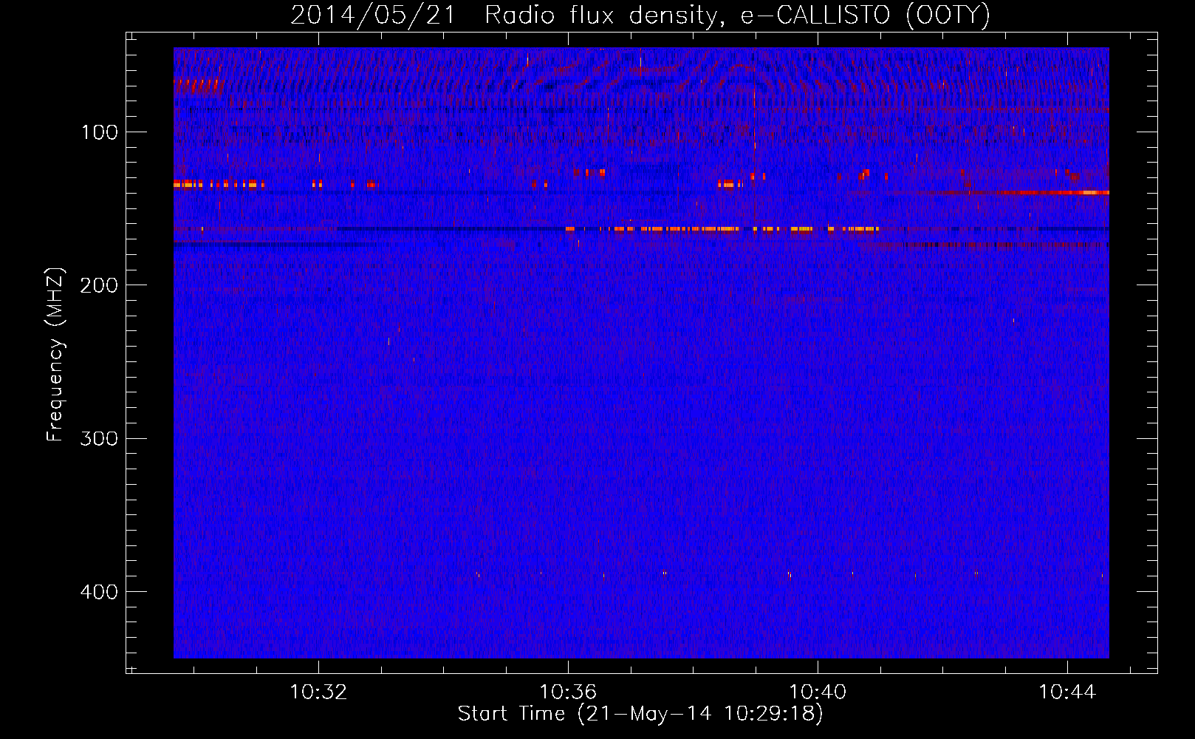Image resolution: width=1195 pixels, height=739 pixels.
Task: Click the 400 frequency tick label
Action: pos(99,592)
